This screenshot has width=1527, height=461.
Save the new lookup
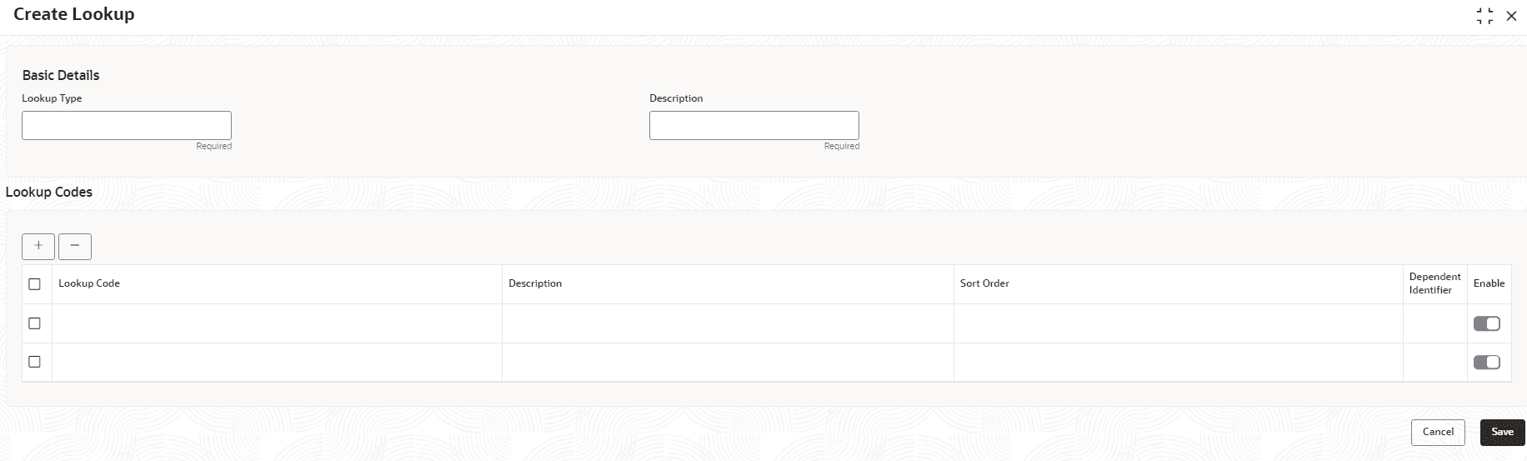tap(1503, 432)
